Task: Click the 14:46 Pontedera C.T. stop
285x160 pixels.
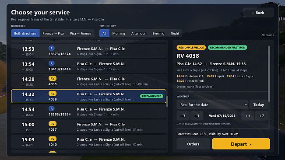Action: coord(190,76)
